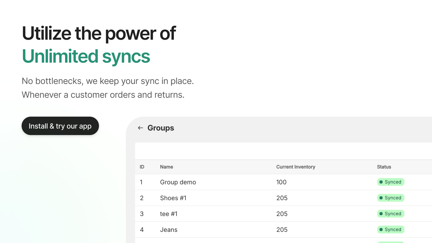Click ID 1 in the table
This screenshot has height=243, width=432.
click(141, 182)
